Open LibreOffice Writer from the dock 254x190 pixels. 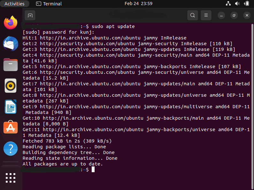point(11,107)
